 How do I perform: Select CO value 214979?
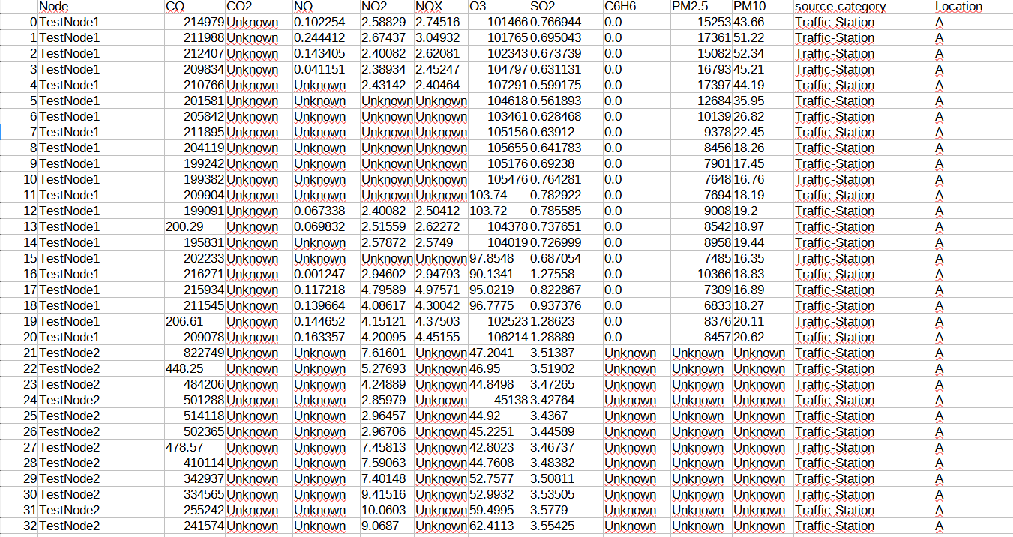pos(194,22)
